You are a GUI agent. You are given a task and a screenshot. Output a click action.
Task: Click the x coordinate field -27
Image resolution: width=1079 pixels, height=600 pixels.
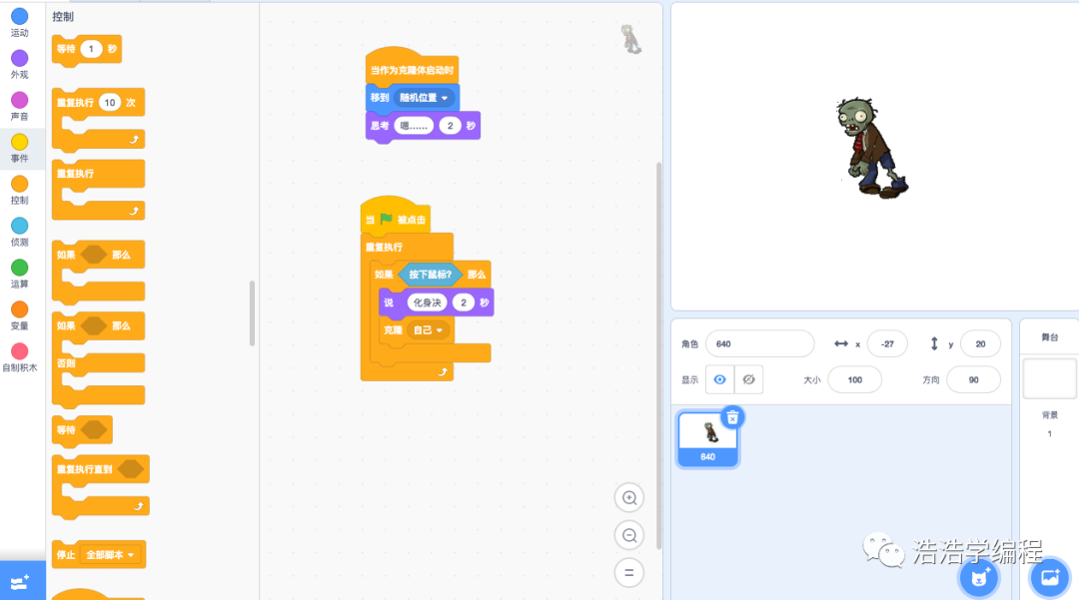pyautogui.click(x=887, y=343)
